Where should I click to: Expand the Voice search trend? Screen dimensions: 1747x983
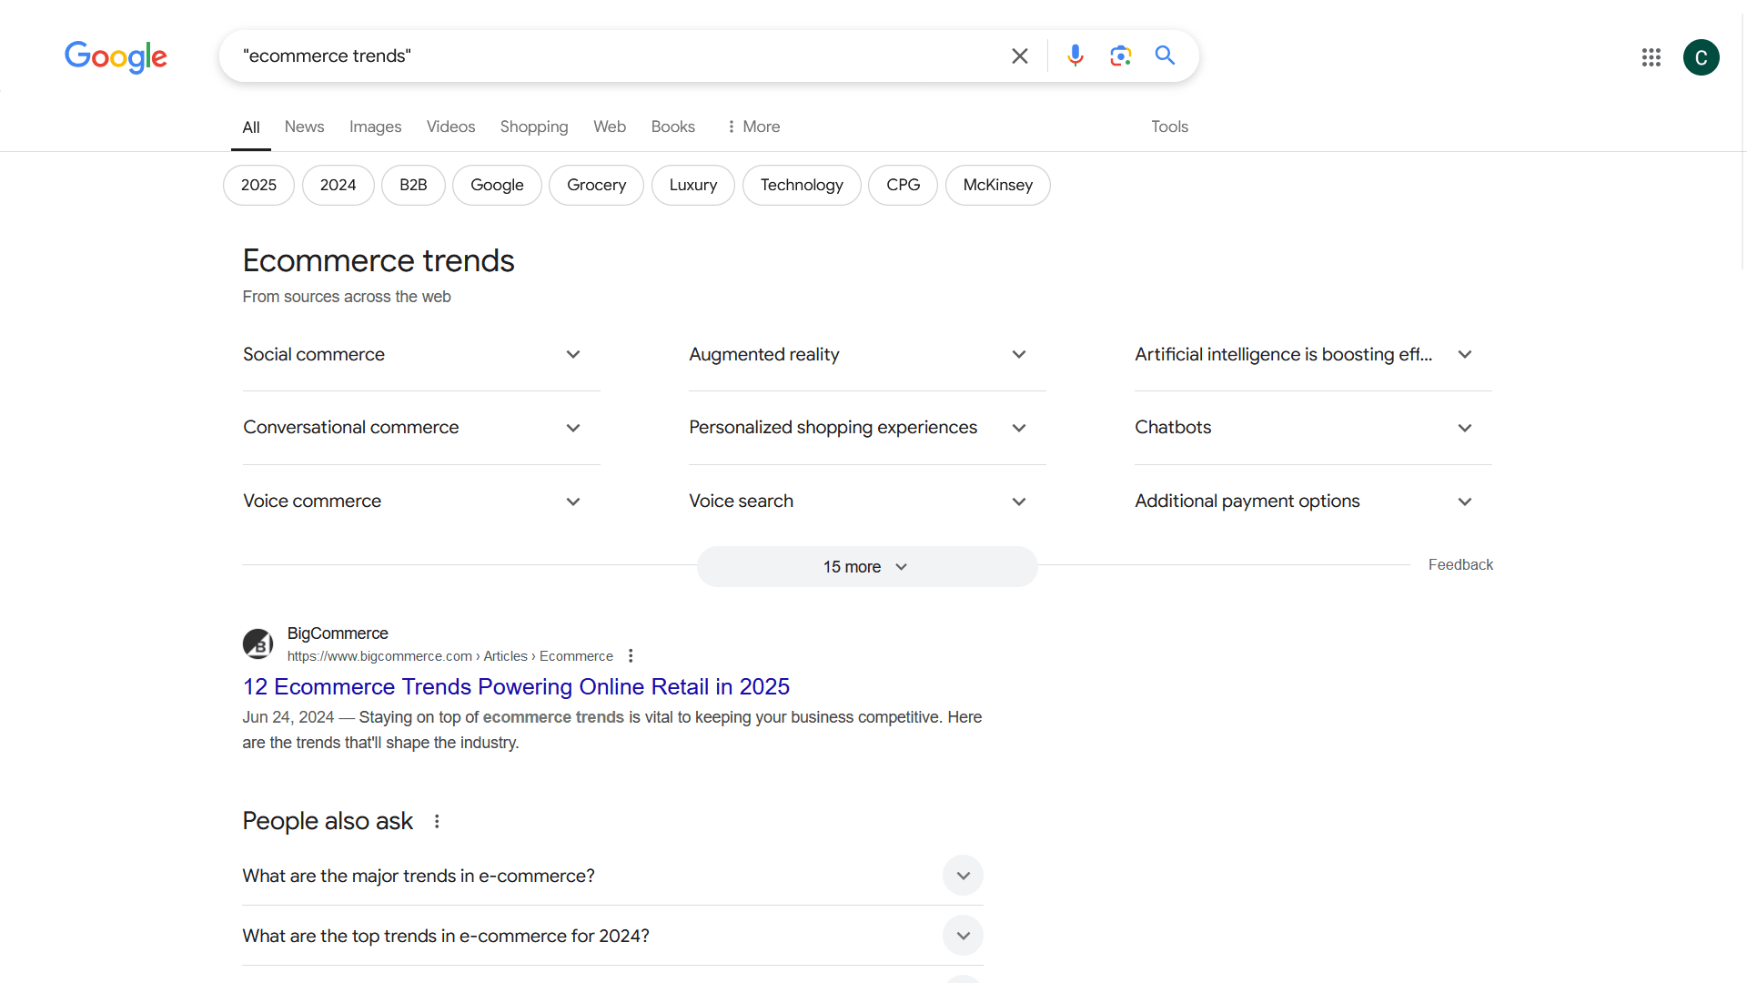(867, 502)
